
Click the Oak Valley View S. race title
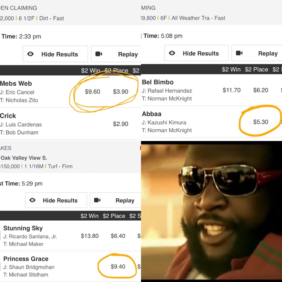point(24,158)
